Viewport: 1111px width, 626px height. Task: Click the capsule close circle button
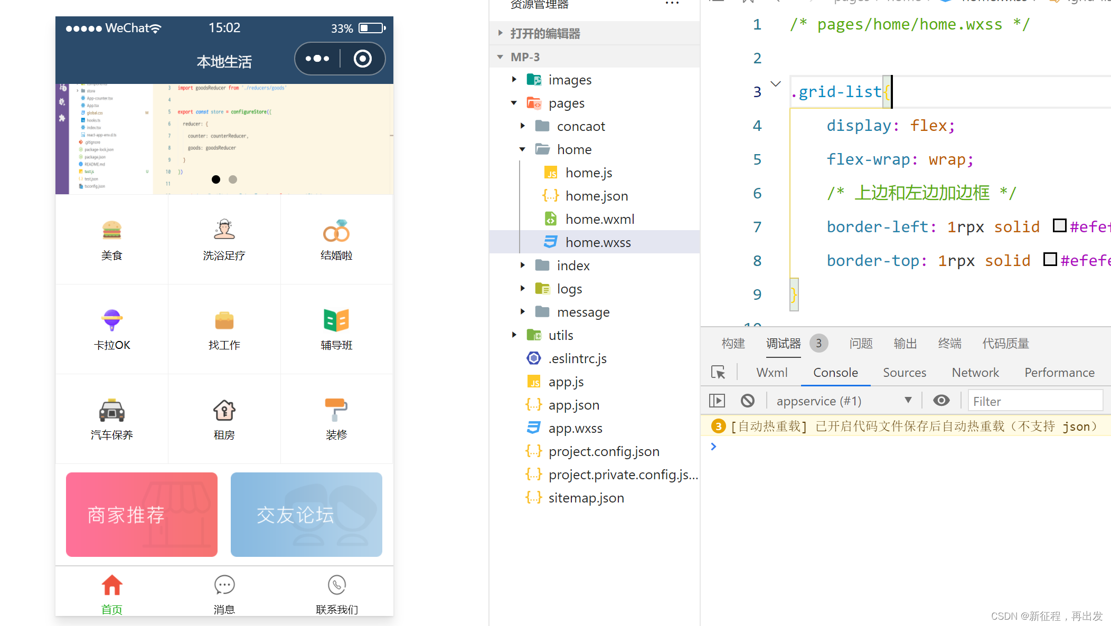[x=362, y=59]
